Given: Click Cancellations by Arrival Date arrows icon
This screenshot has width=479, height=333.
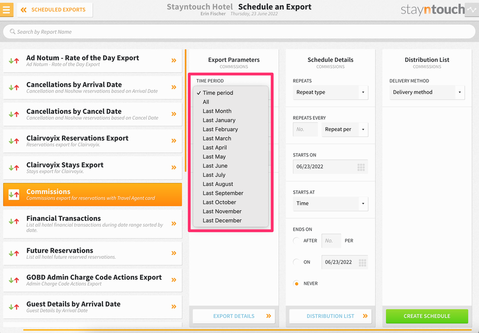Looking at the screenshot, I should click(x=14, y=87).
